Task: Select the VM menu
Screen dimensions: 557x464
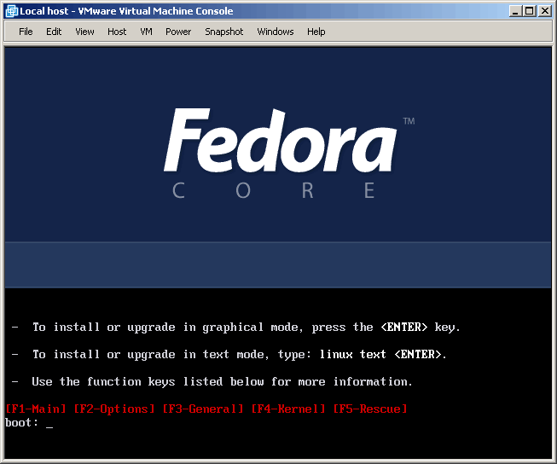Action: [146, 32]
